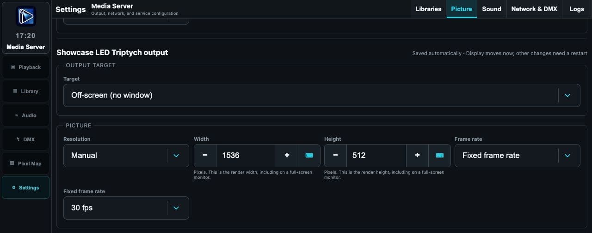Decrease the Width value with minus
The width and height of the screenshot is (592, 233).
click(205, 156)
